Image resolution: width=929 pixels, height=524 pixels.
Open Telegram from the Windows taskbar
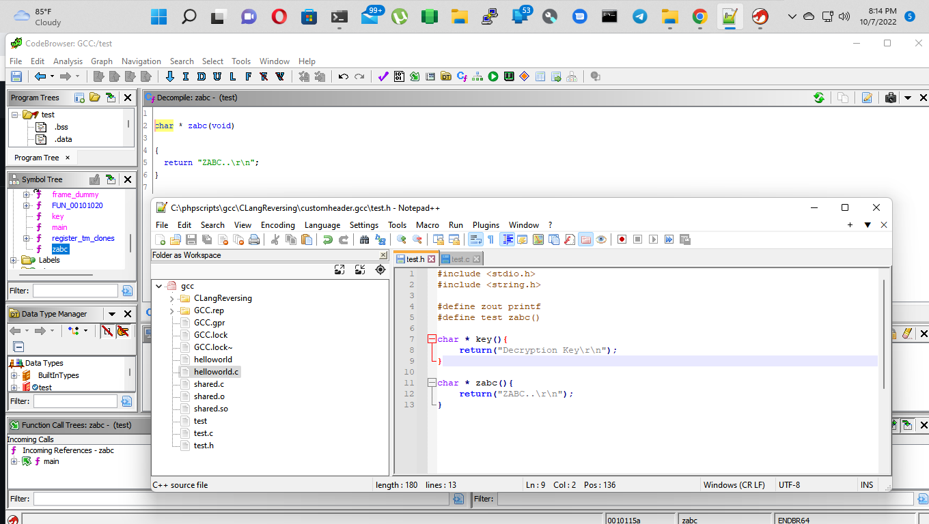tap(640, 16)
